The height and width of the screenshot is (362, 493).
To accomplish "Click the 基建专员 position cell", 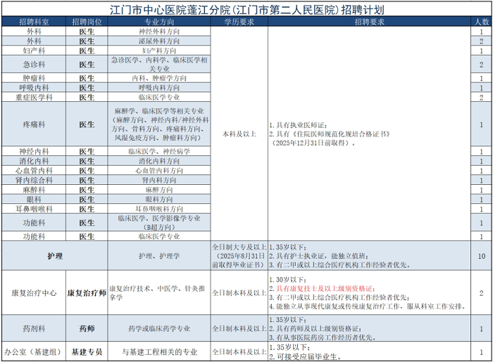I will [87, 351].
